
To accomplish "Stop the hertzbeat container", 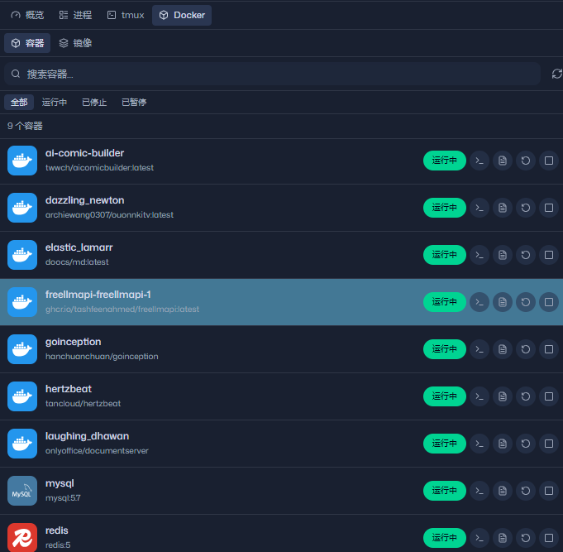I will click(549, 396).
